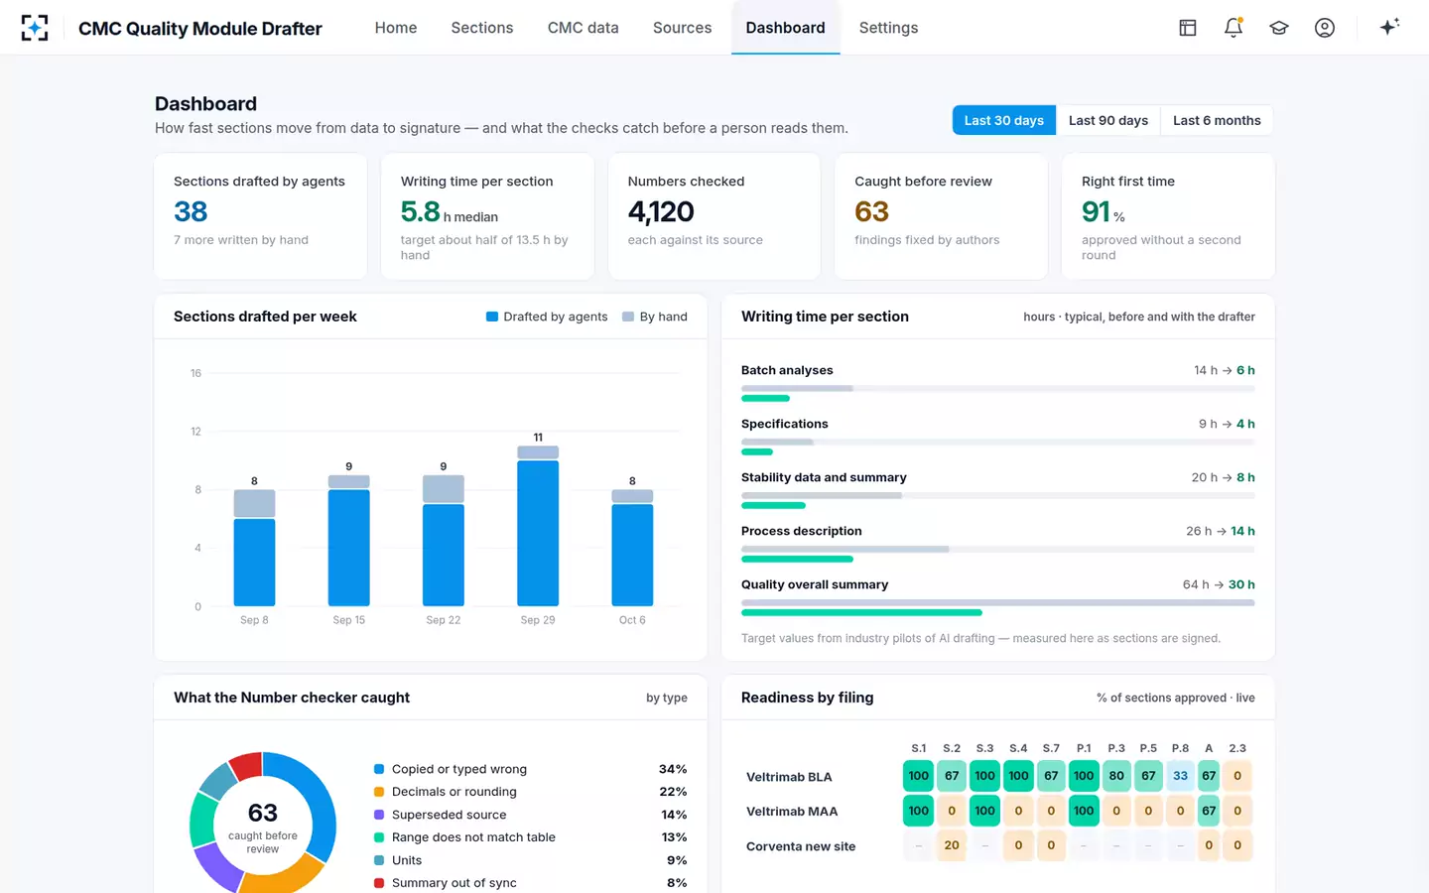Screen dimensions: 1429x893
Task: Select the Oct 6 bar in weekly chart
Action: click(x=632, y=548)
